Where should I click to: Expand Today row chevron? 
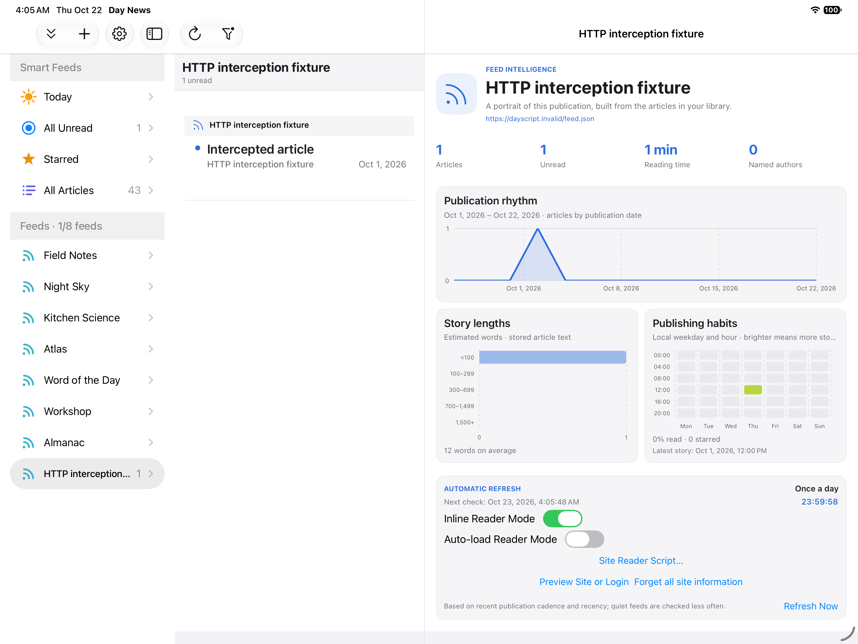[x=151, y=97]
